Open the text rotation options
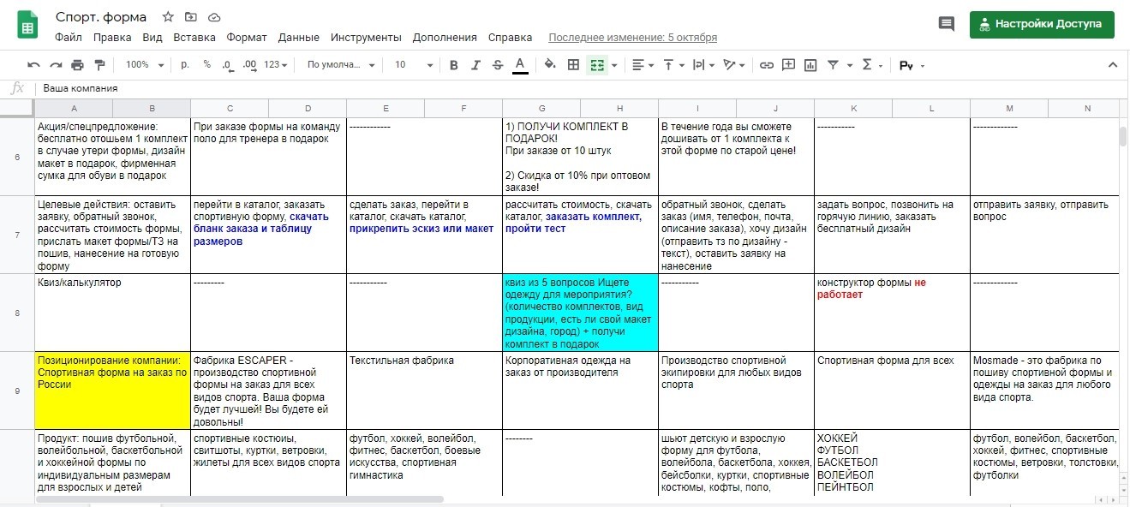 tap(734, 65)
